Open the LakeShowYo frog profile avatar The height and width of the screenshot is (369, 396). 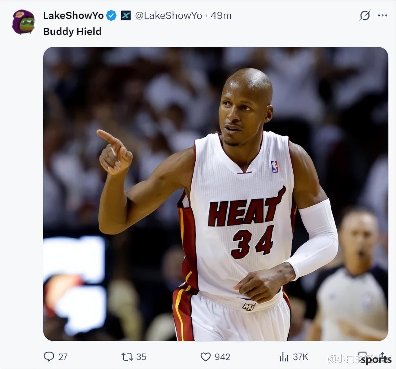(23, 22)
